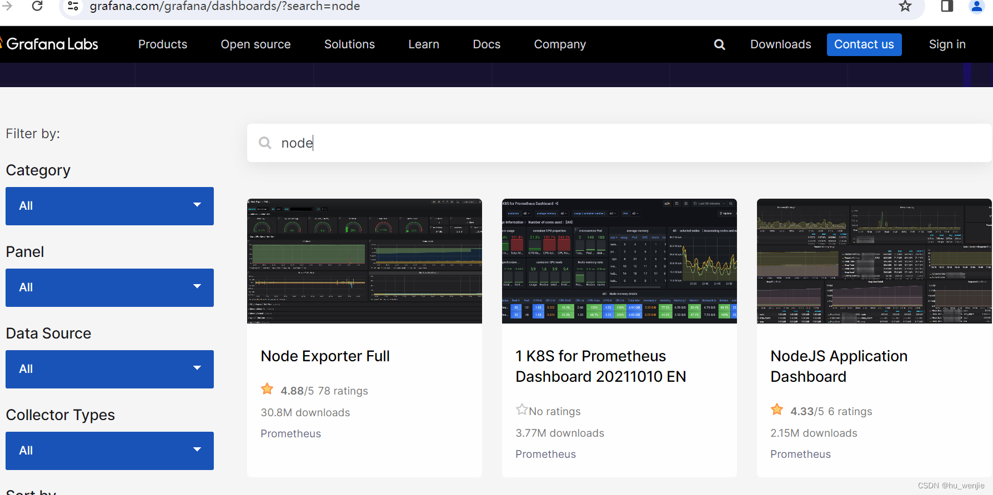Viewport: 993px width, 495px height.
Task: Open the Learn menu
Action: coord(424,44)
